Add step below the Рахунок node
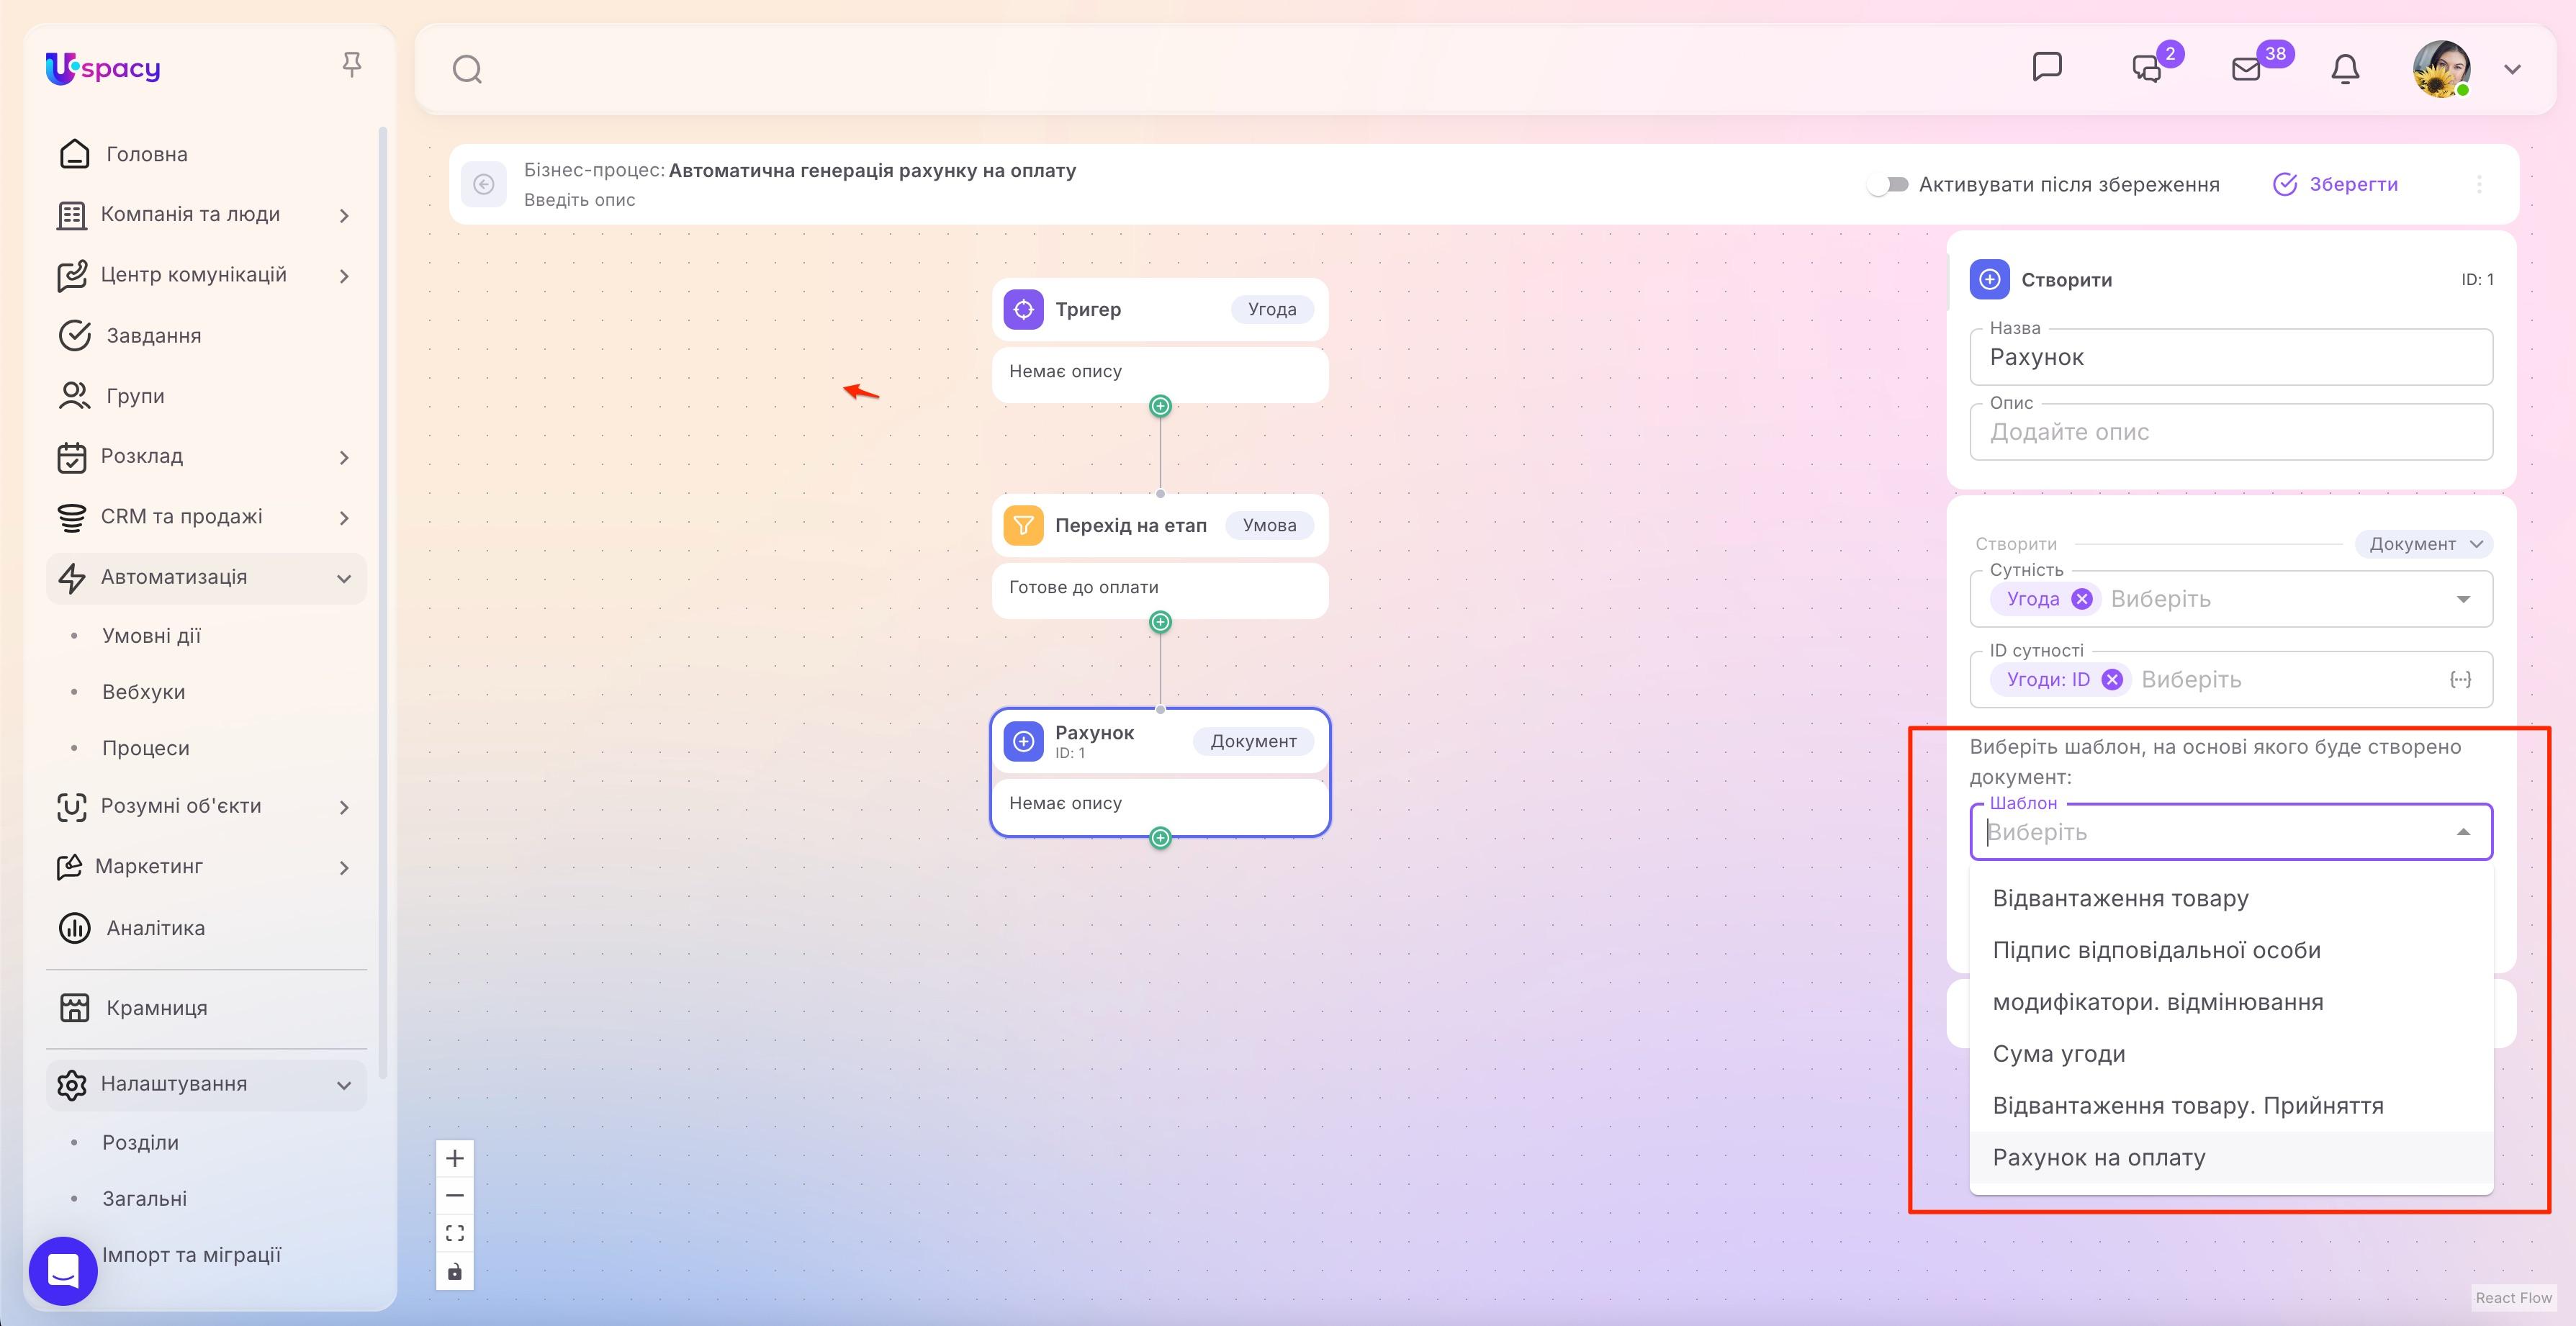Image resolution: width=2576 pixels, height=1326 pixels. point(1160,838)
